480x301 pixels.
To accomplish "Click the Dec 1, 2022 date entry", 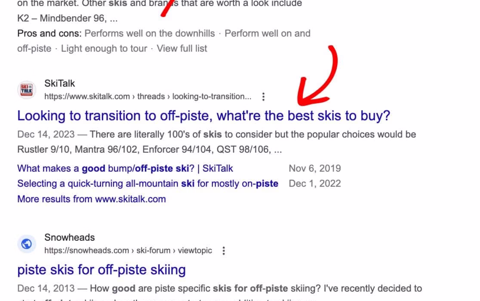I will pos(315,184).
